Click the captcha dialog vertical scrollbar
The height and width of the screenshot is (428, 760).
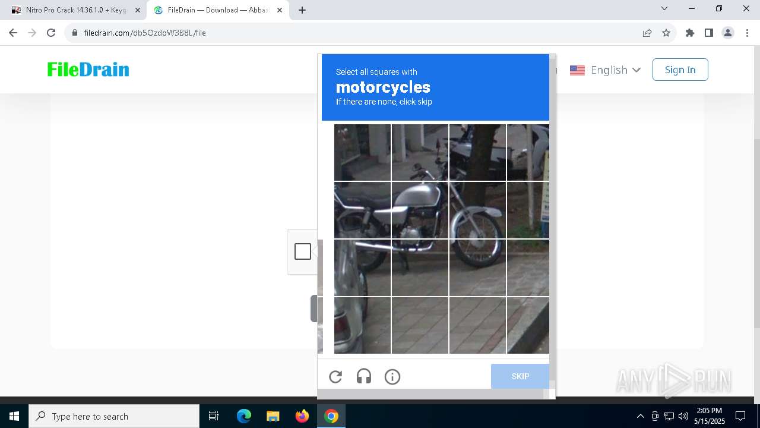point(552,220)
